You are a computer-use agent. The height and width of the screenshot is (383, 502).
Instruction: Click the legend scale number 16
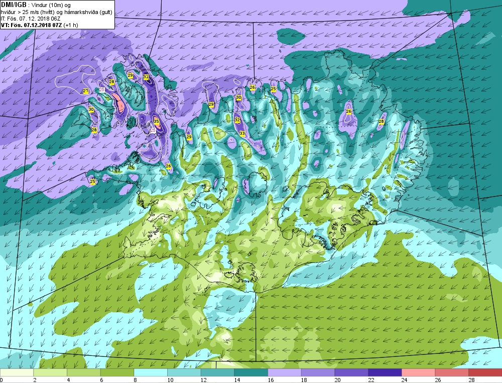[271, 380]
